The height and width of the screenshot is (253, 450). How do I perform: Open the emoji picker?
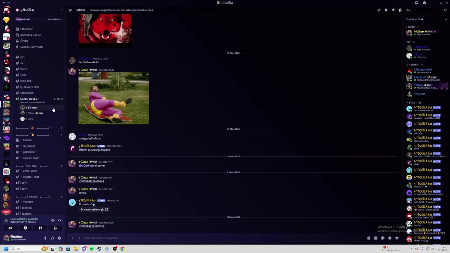pos(390,238)
